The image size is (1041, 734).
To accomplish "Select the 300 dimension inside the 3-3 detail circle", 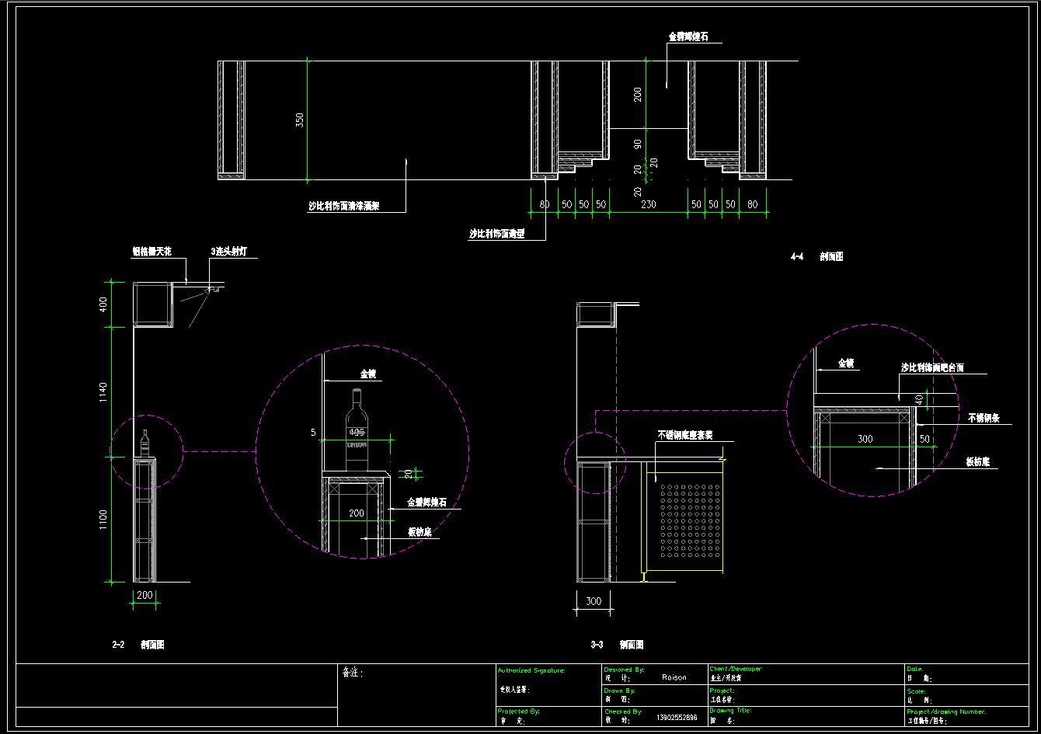I will click(865, 439).
